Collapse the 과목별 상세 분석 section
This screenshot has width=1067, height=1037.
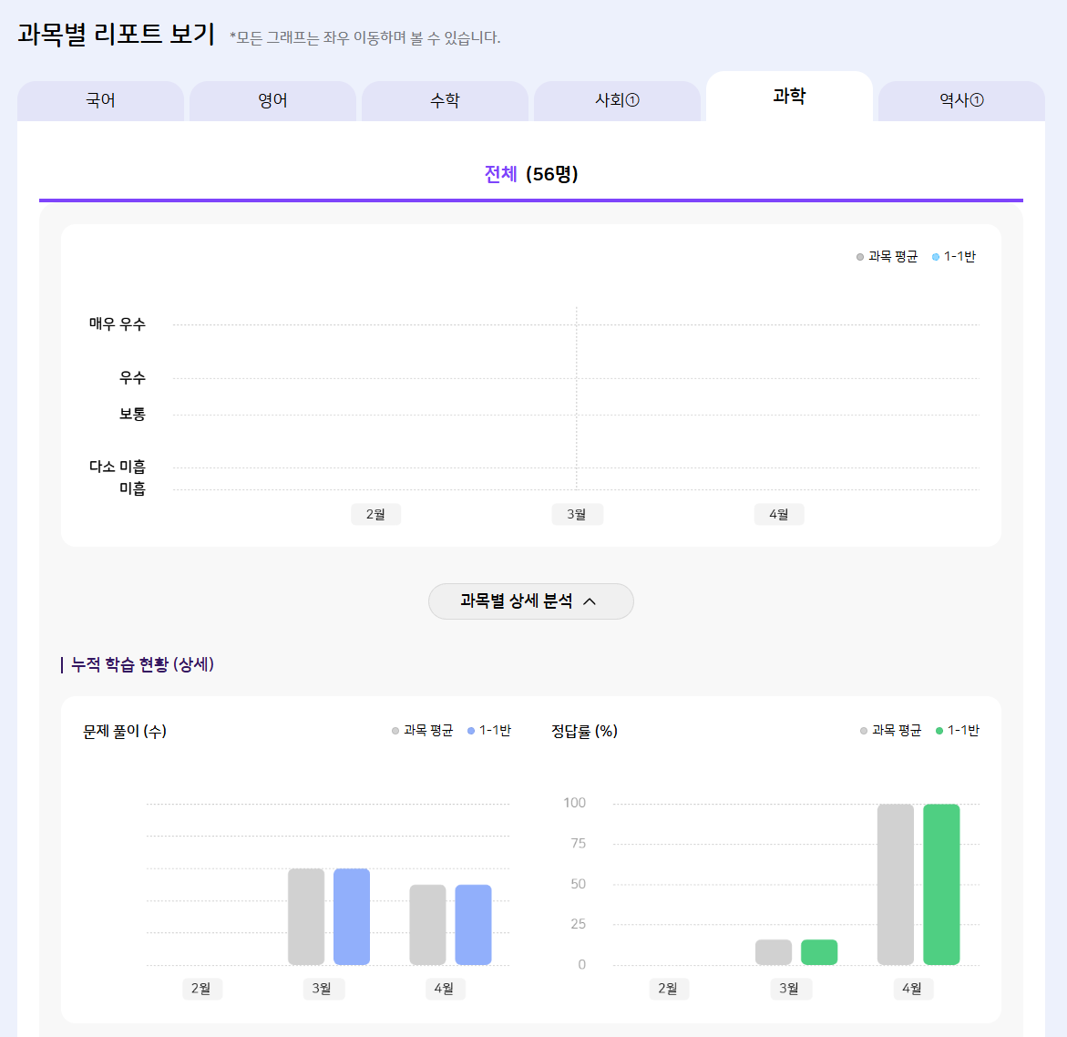(530, 601)
